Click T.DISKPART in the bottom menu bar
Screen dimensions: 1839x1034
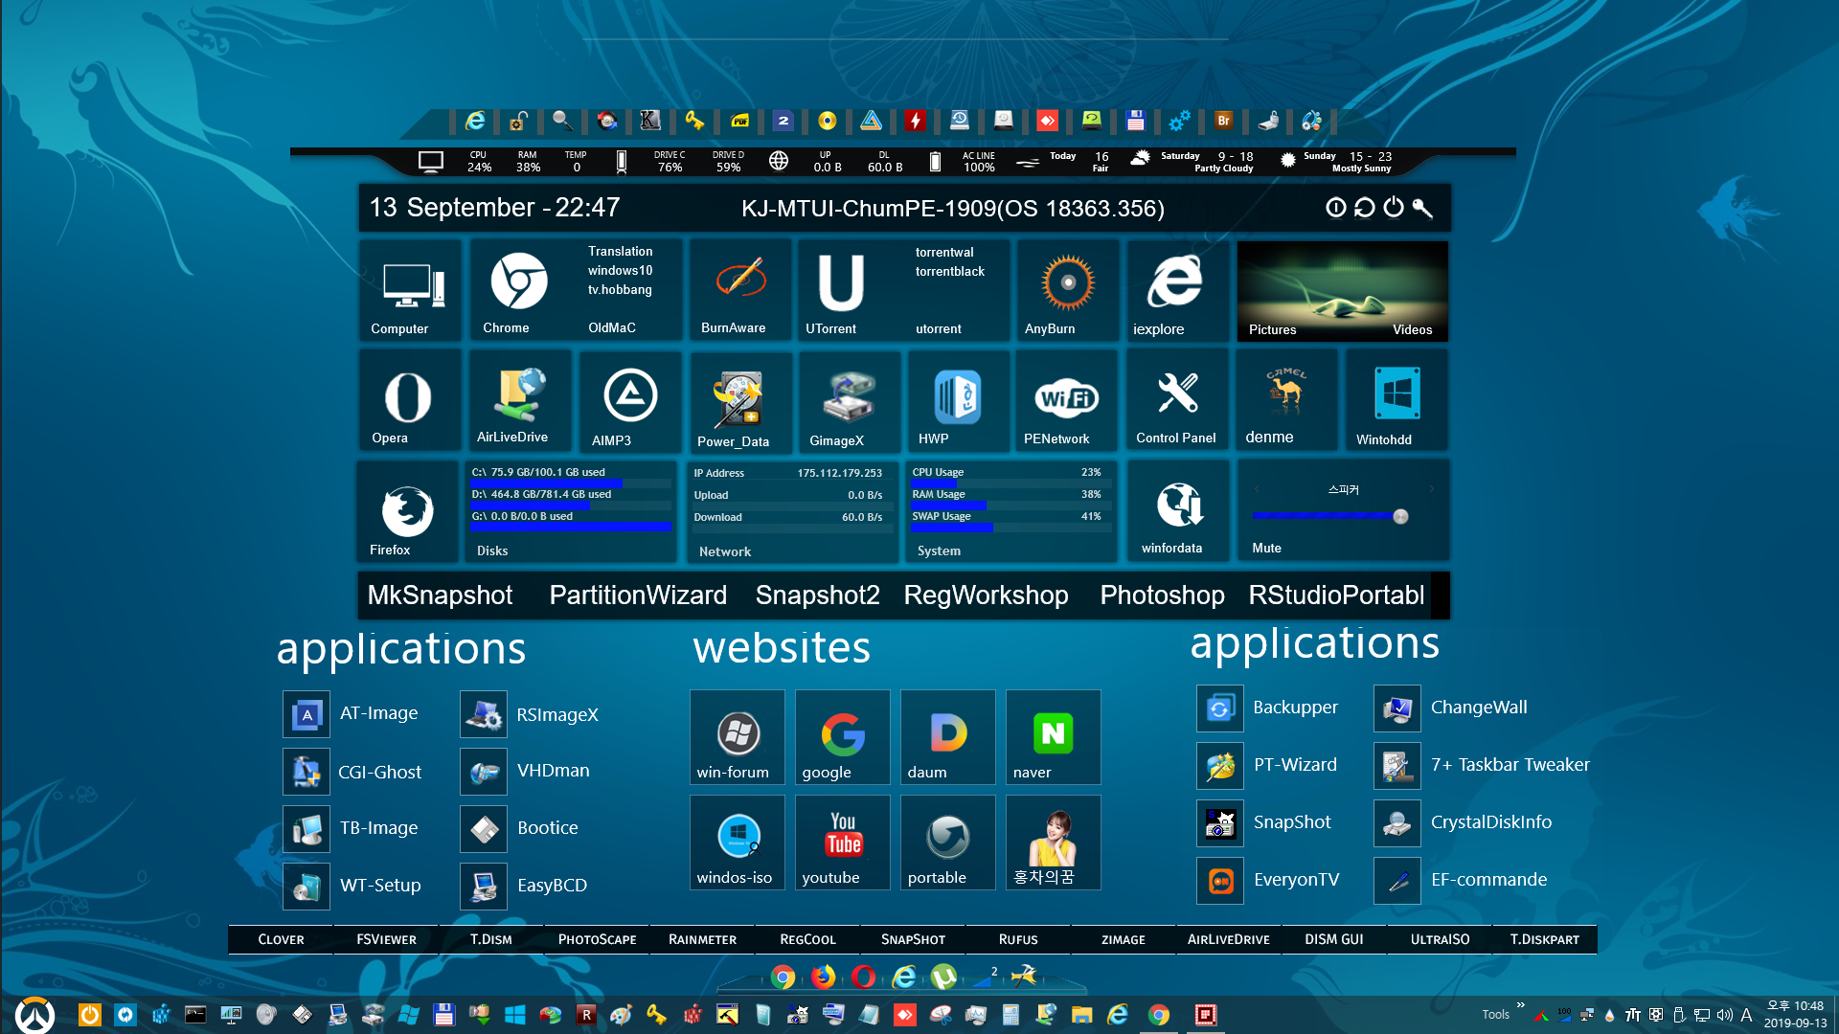pyautogui.click(x=1544, y=939)
